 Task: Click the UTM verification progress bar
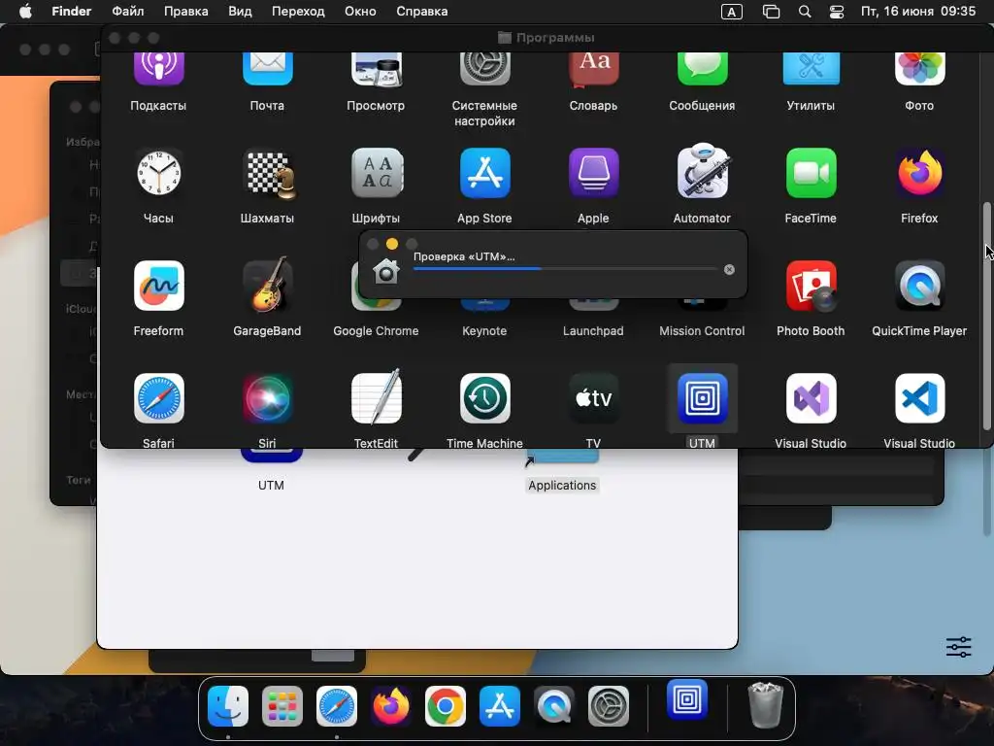566,269
